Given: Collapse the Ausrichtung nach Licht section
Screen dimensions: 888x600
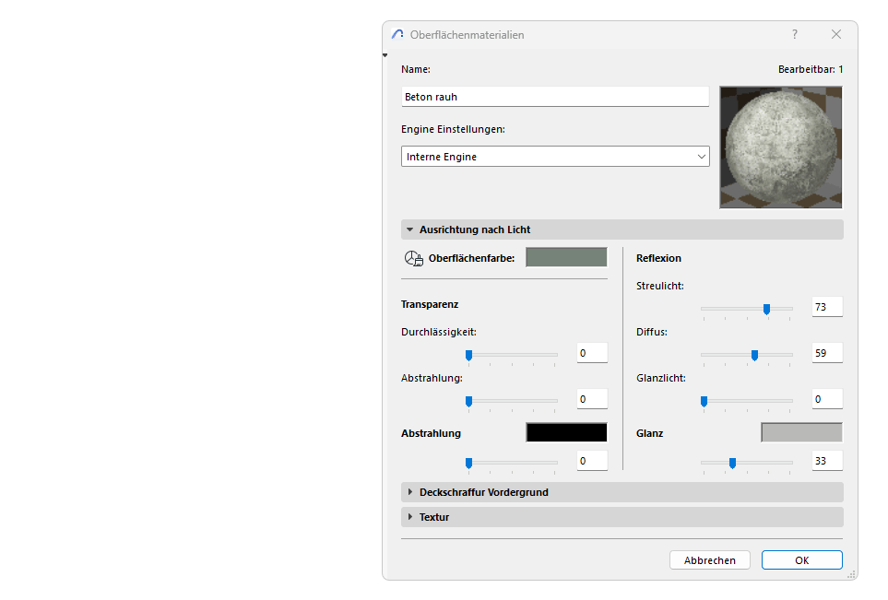Looking at the screenshot, I should pos(409,229).
